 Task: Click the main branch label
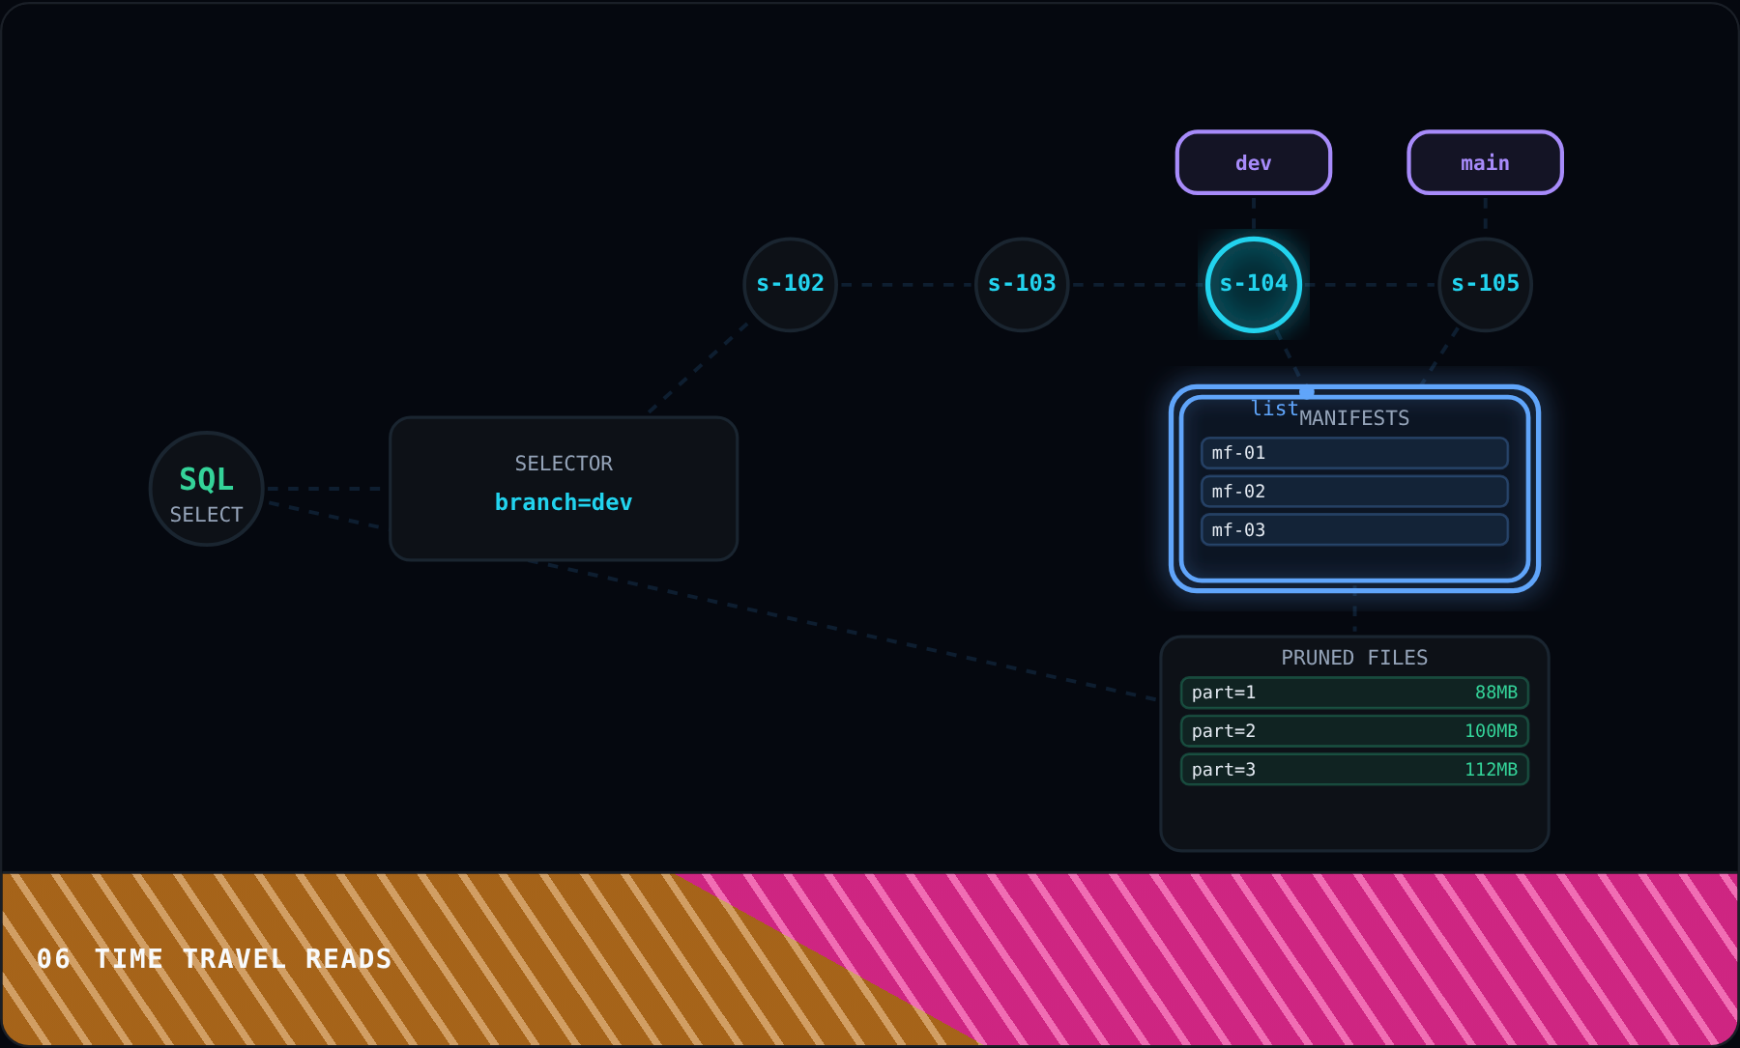coord(1485,162)
